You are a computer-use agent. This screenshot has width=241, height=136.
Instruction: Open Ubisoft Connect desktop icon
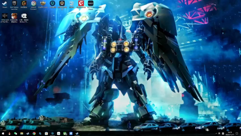[x=33, y=5]
